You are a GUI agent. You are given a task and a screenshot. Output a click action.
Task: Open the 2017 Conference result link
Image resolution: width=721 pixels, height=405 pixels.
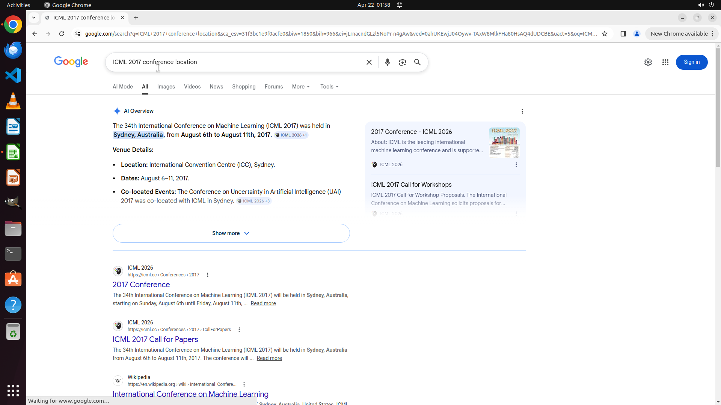click(141, 285)
